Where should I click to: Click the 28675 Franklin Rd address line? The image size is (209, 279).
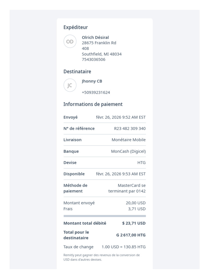pos(99,43)
